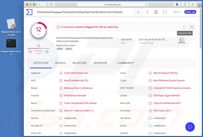Focus the Safari address bar
Screen dimensions: 203x137
tap(113, 5)
